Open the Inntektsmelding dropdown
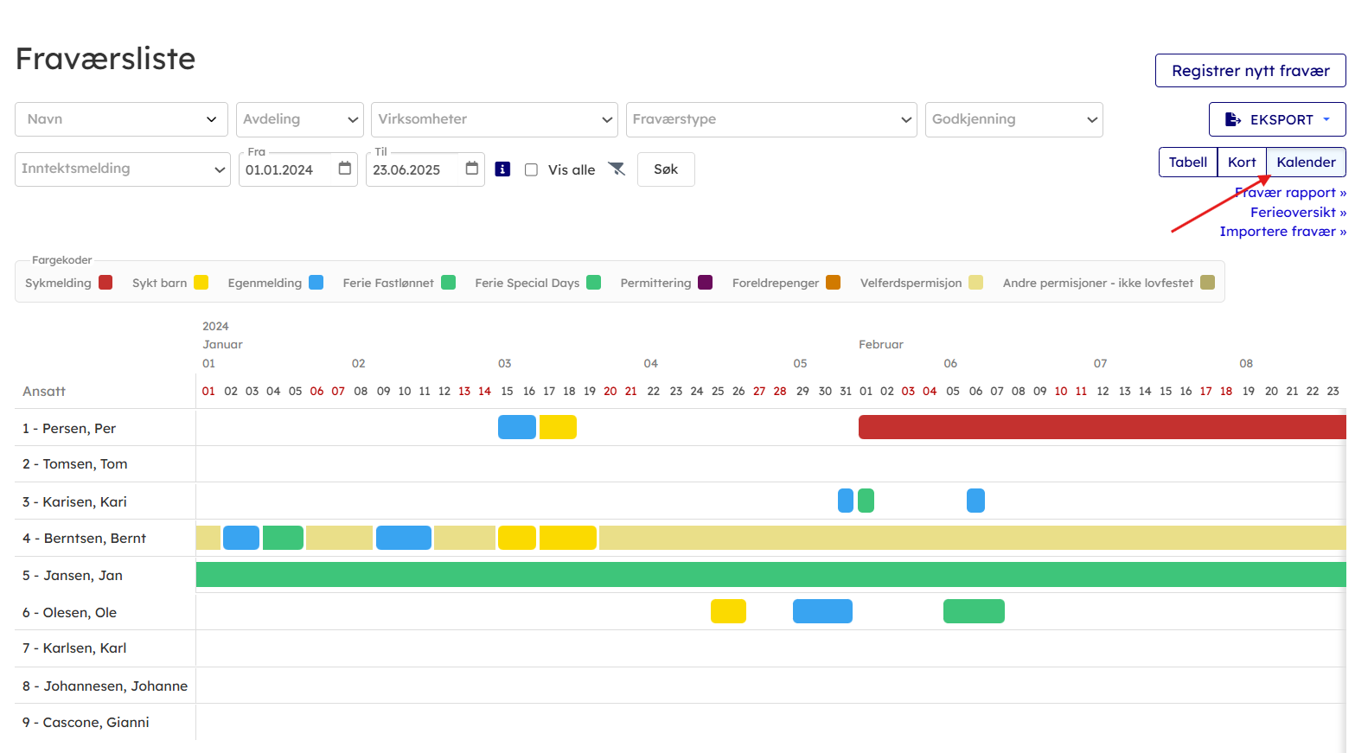Image resolution: width=1355 pixels, height=753 pixels. pos(122,169)
